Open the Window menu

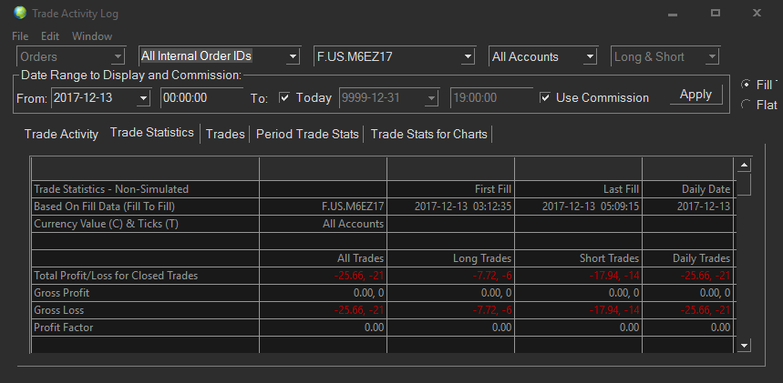tap(92, 36)
